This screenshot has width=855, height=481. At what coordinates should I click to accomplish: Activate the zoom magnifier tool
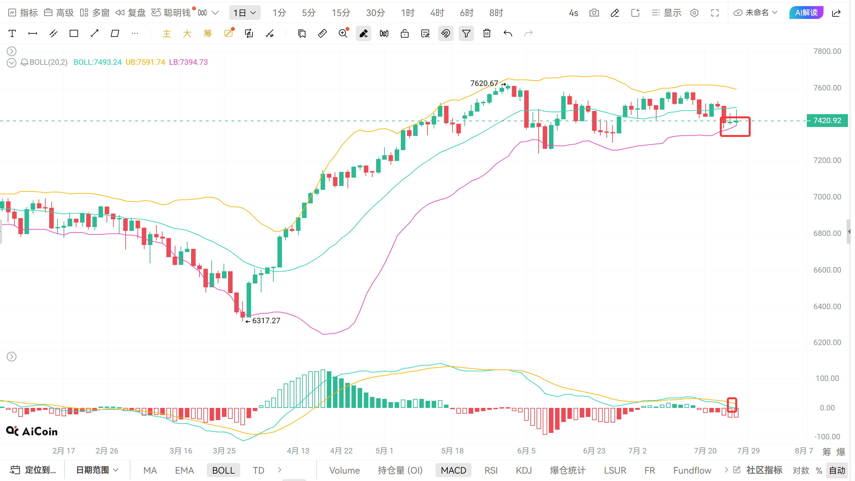click(x=343, y=33)
